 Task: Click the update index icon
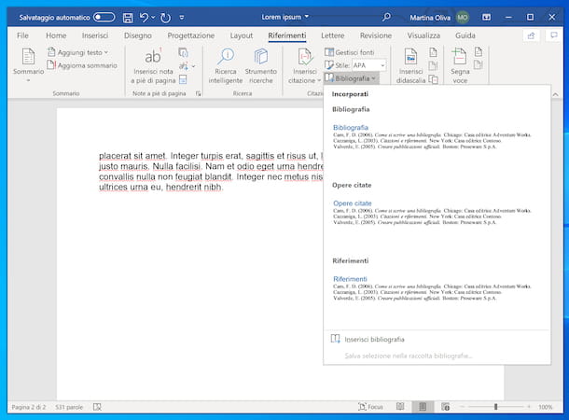pyautogui.click(x=479, y=65)
